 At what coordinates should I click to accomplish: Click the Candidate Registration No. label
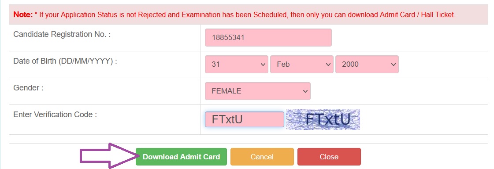(62, 35)
